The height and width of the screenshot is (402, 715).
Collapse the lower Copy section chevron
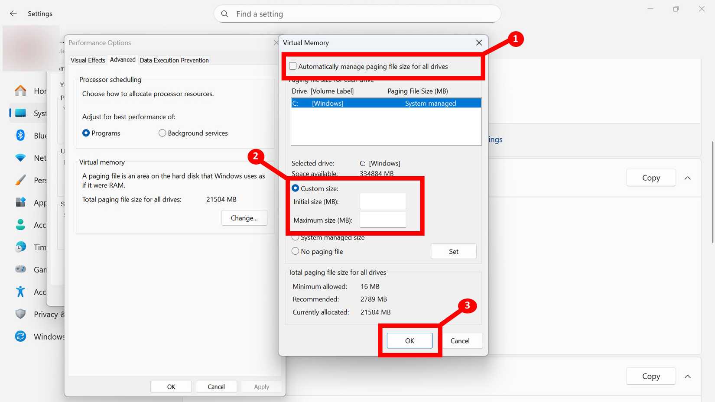(x=688, y=376)
